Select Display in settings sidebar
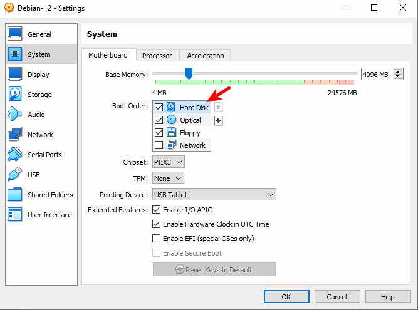Image resolution: width=418 pixels, height=310 pixels. pyautogui.click(x=41, y=75)
